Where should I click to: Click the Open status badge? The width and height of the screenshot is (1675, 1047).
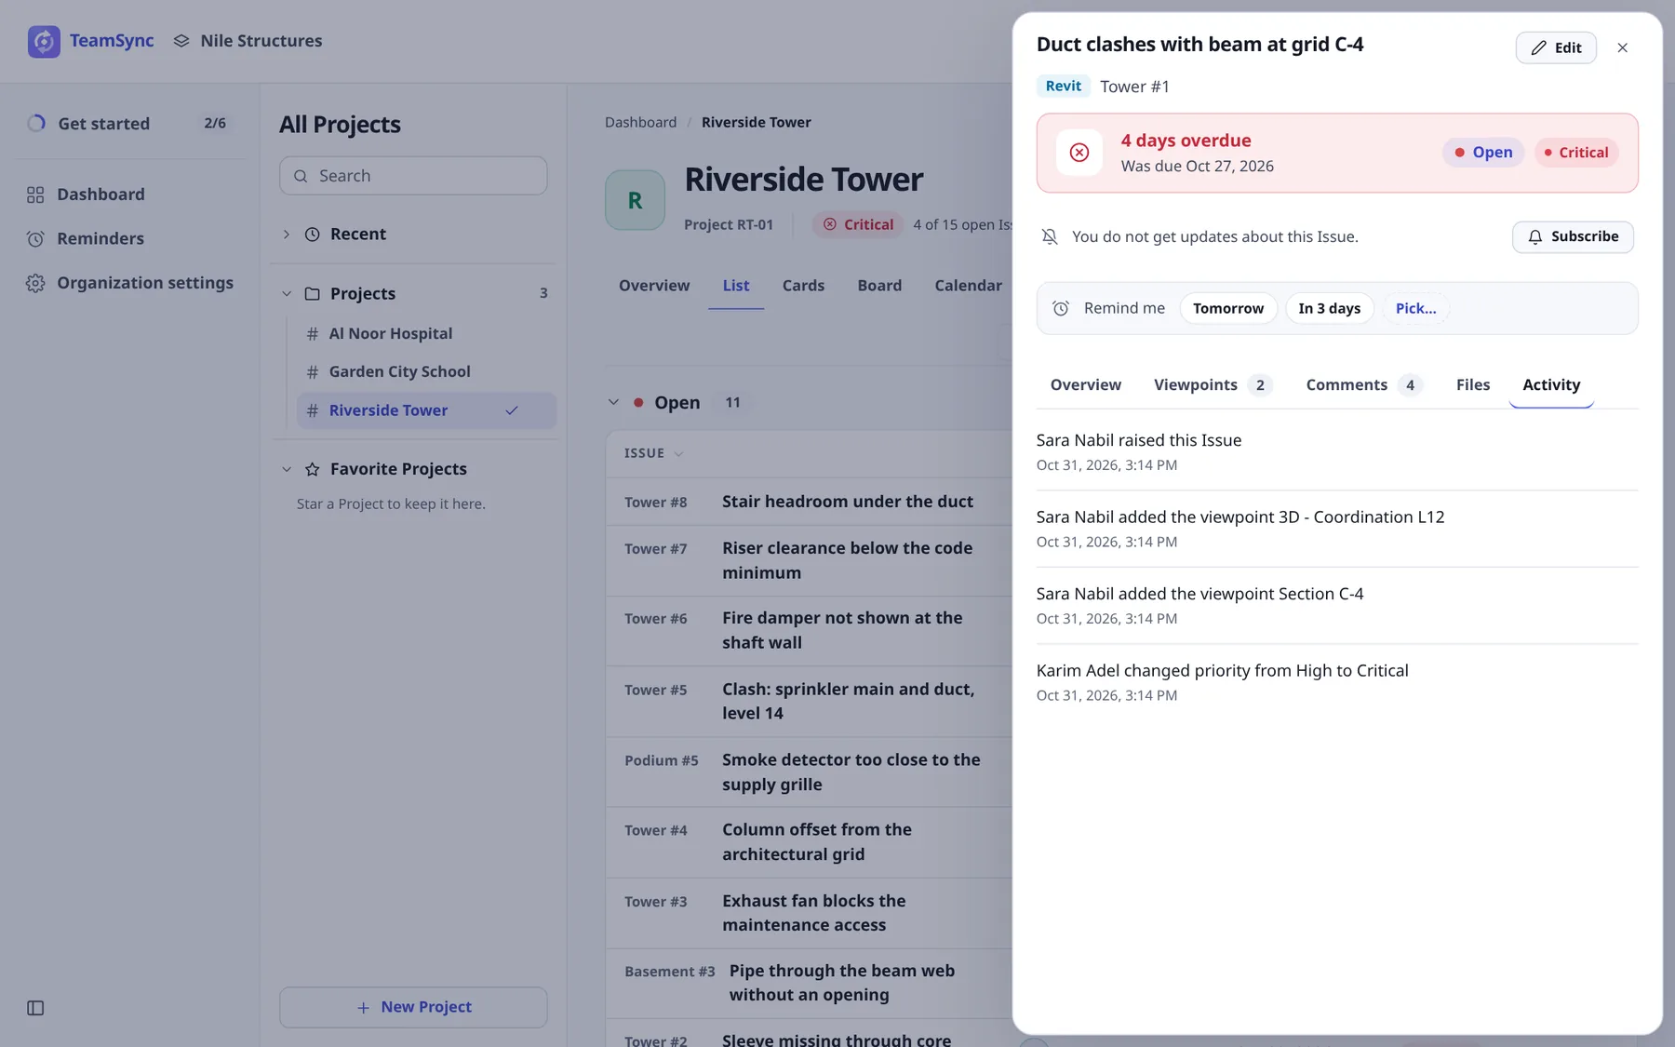[1483, 153]
